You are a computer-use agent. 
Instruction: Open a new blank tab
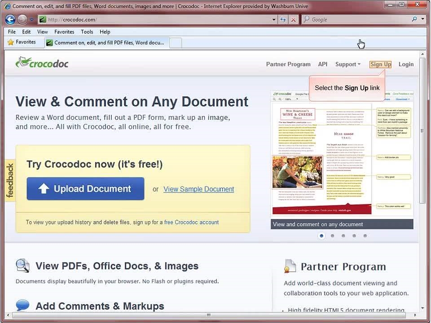pyautogui.click(x=176, y=43)
